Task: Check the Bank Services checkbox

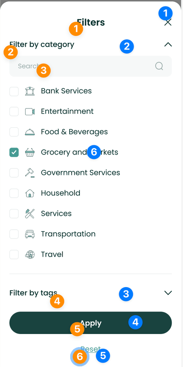Action: point(14,91)
